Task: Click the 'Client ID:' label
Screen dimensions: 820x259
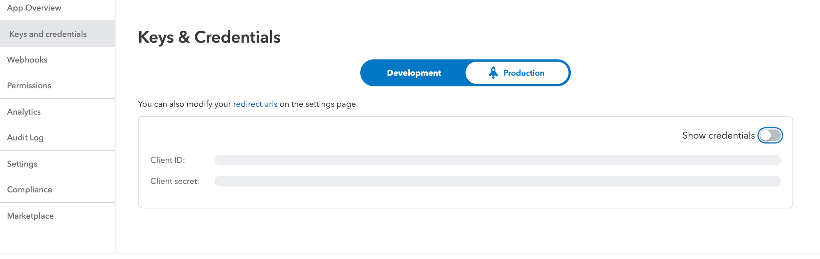Action: pos(168,160)
